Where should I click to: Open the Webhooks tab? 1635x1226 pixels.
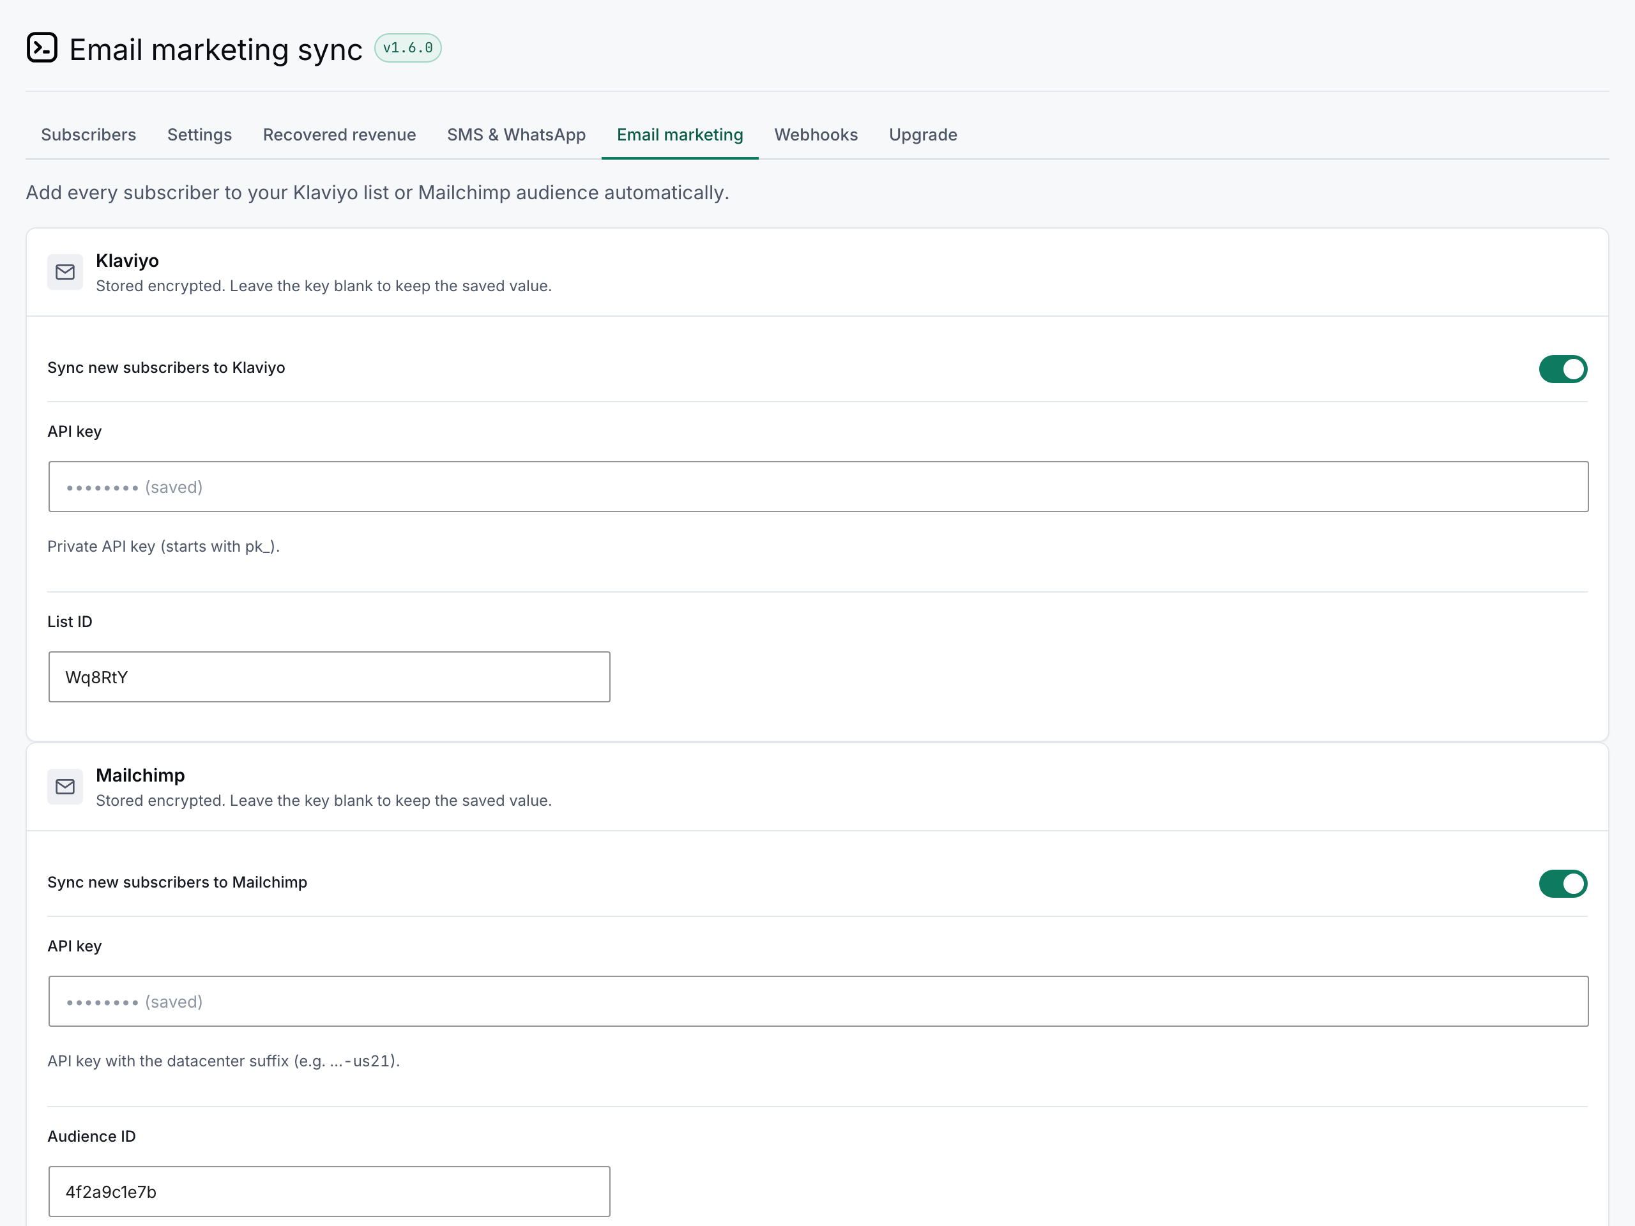[816, 135]
